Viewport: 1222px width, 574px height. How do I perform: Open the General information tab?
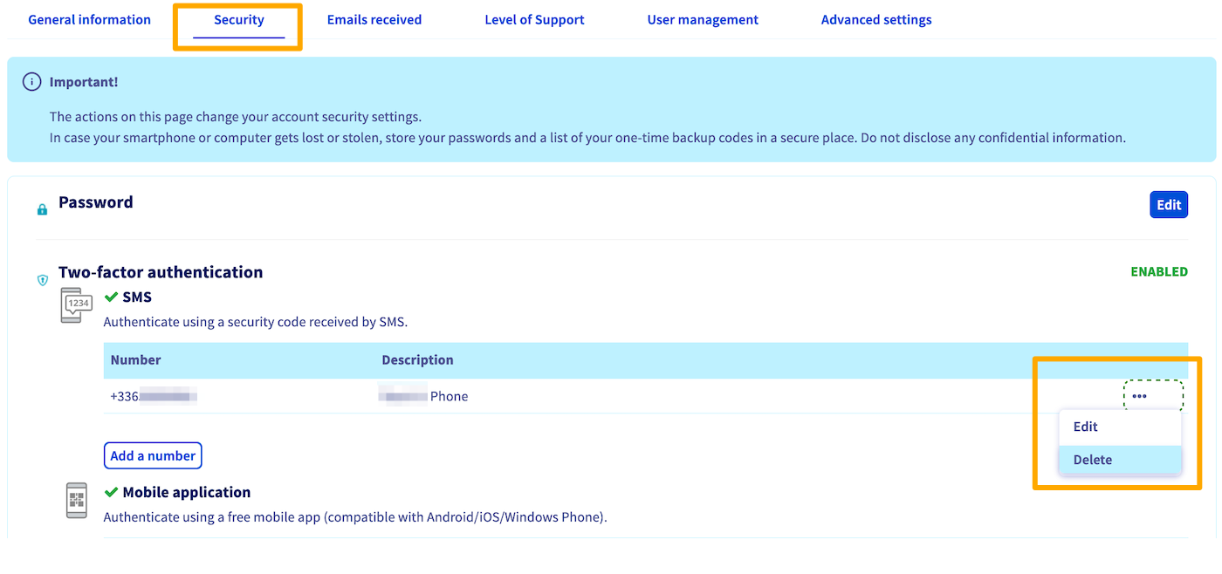(x=89, y=19)
